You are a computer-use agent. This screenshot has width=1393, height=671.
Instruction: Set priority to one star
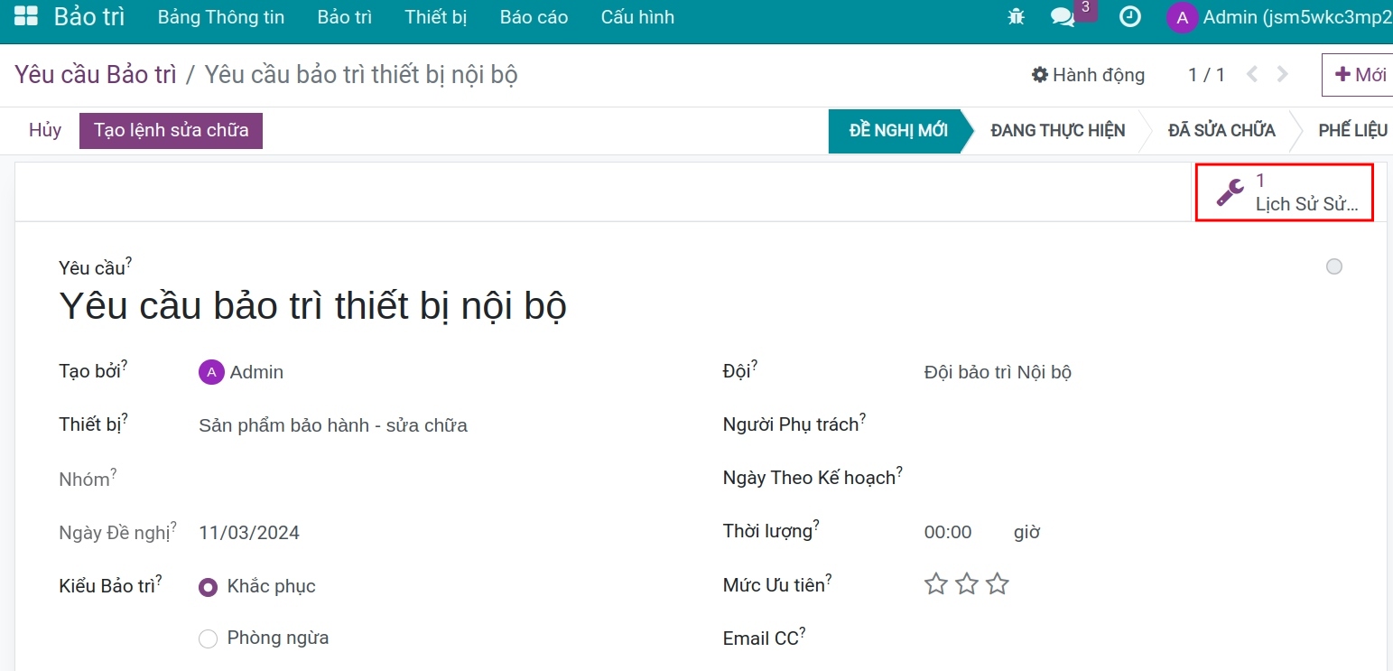coord(936,584)
